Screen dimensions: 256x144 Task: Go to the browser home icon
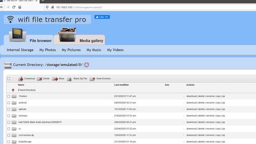(20, 7)
